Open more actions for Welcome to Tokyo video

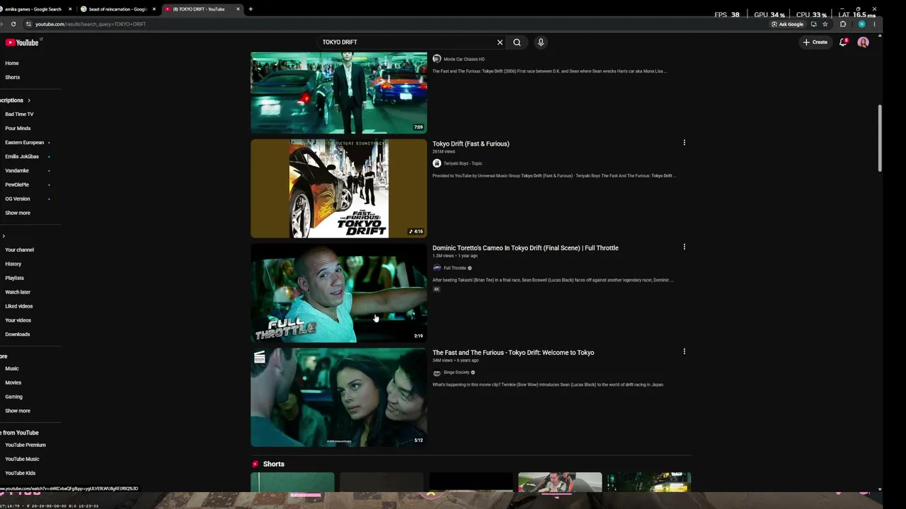pyautogui.click(x=684, y=351)
